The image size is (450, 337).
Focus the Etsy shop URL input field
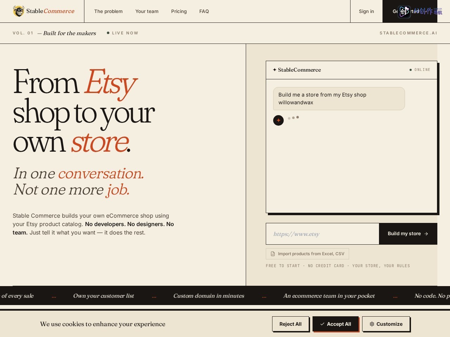(322, 234)
